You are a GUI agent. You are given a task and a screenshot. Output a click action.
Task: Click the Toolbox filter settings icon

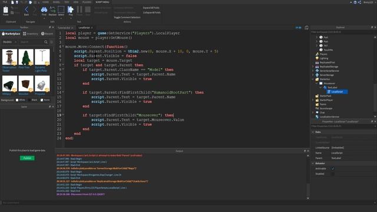[x=51, y=42]
